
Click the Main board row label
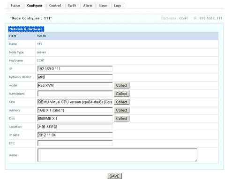(x=17, y=94)
